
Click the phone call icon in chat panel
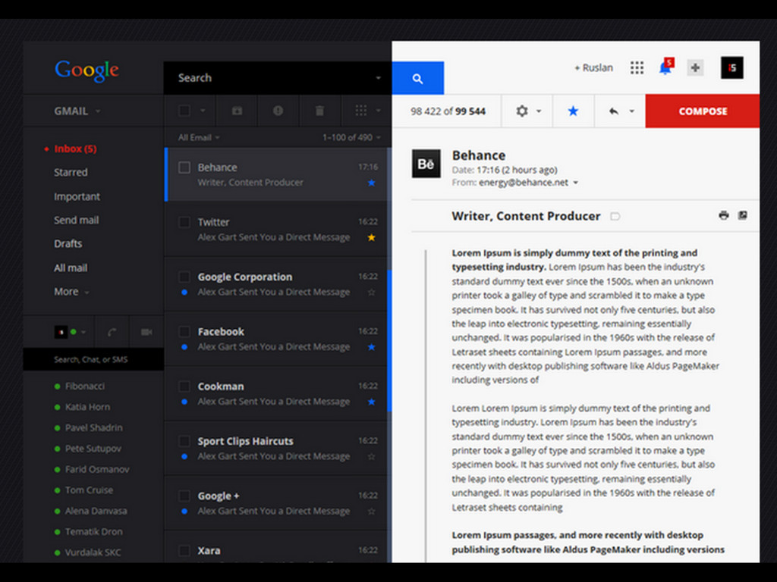[112, 332]
